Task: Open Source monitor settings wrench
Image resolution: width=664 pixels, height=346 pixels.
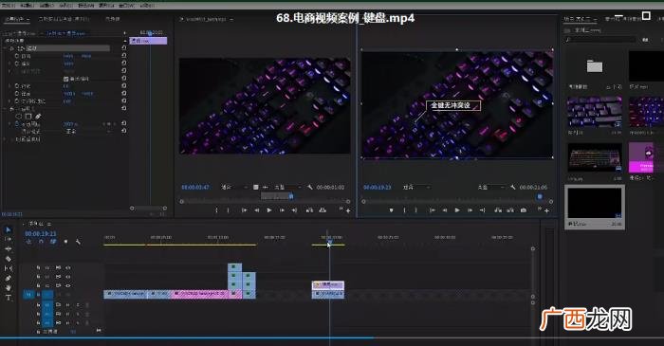Action: tap(310, 187)
